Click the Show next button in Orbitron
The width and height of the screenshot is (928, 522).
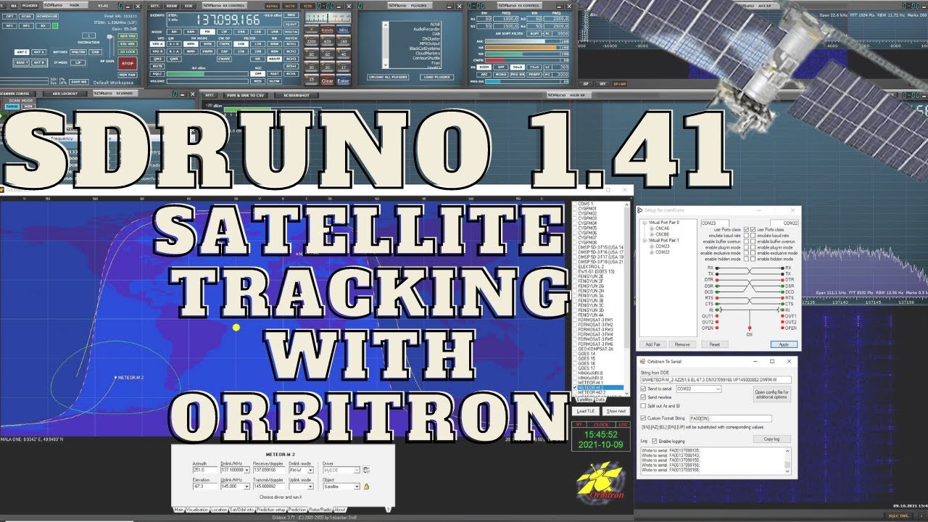[616, 411]
